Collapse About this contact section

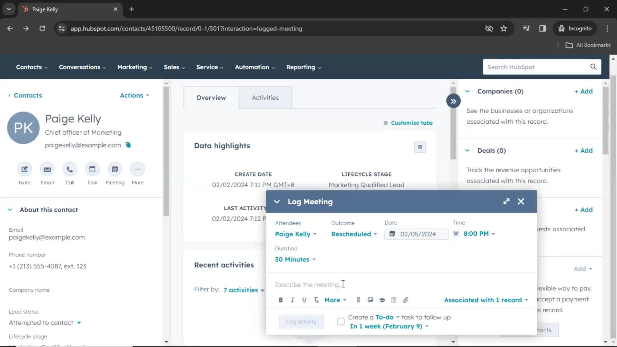(10, 210)
